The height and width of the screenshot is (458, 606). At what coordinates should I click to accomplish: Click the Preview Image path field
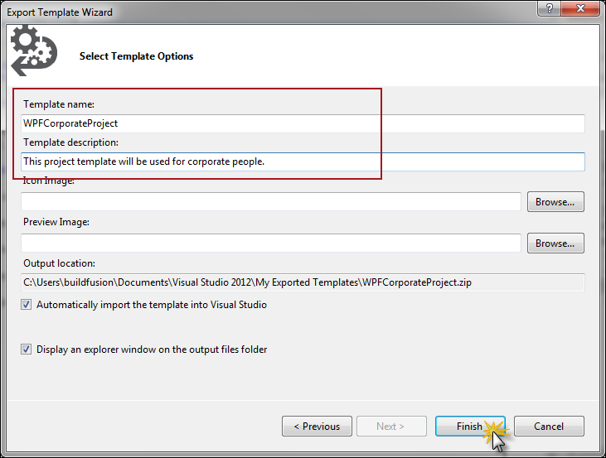270,243
